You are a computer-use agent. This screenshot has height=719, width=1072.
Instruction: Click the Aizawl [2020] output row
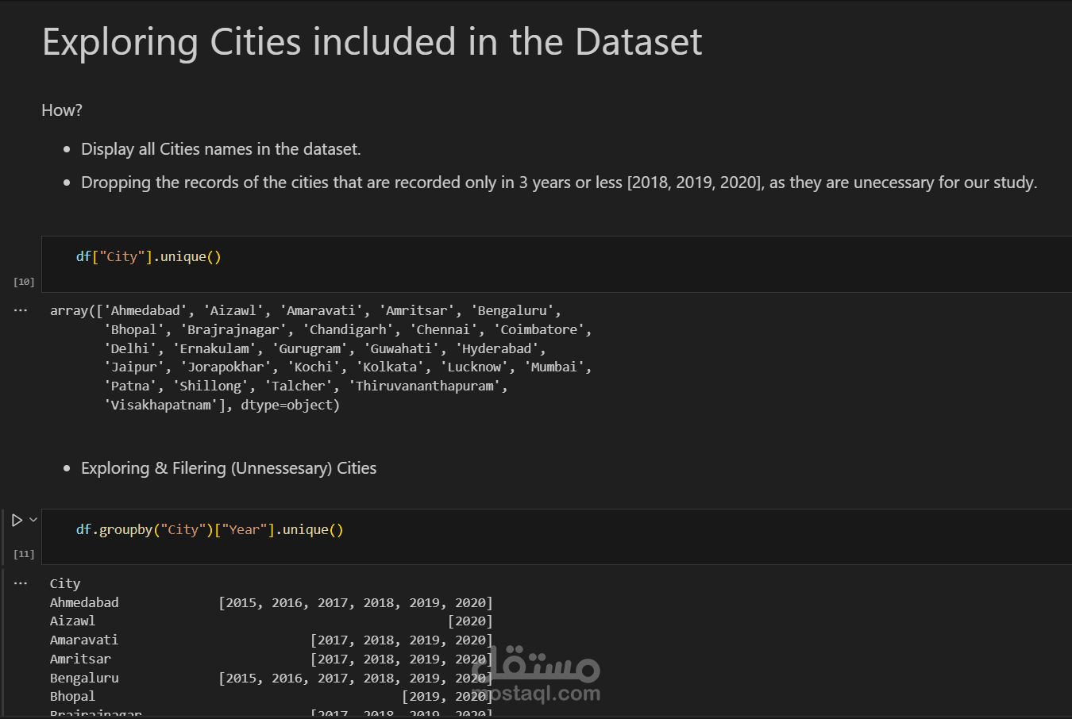point(73,621)
